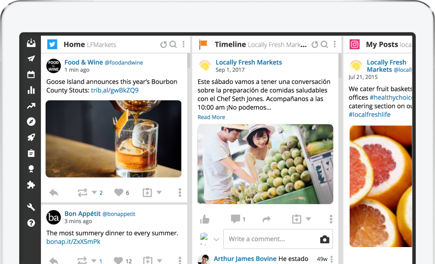Viewport: 435px width, 264px height.
Task: Assign the Locally Fresh Markets Timeline post
Action: tap(297, 219)
